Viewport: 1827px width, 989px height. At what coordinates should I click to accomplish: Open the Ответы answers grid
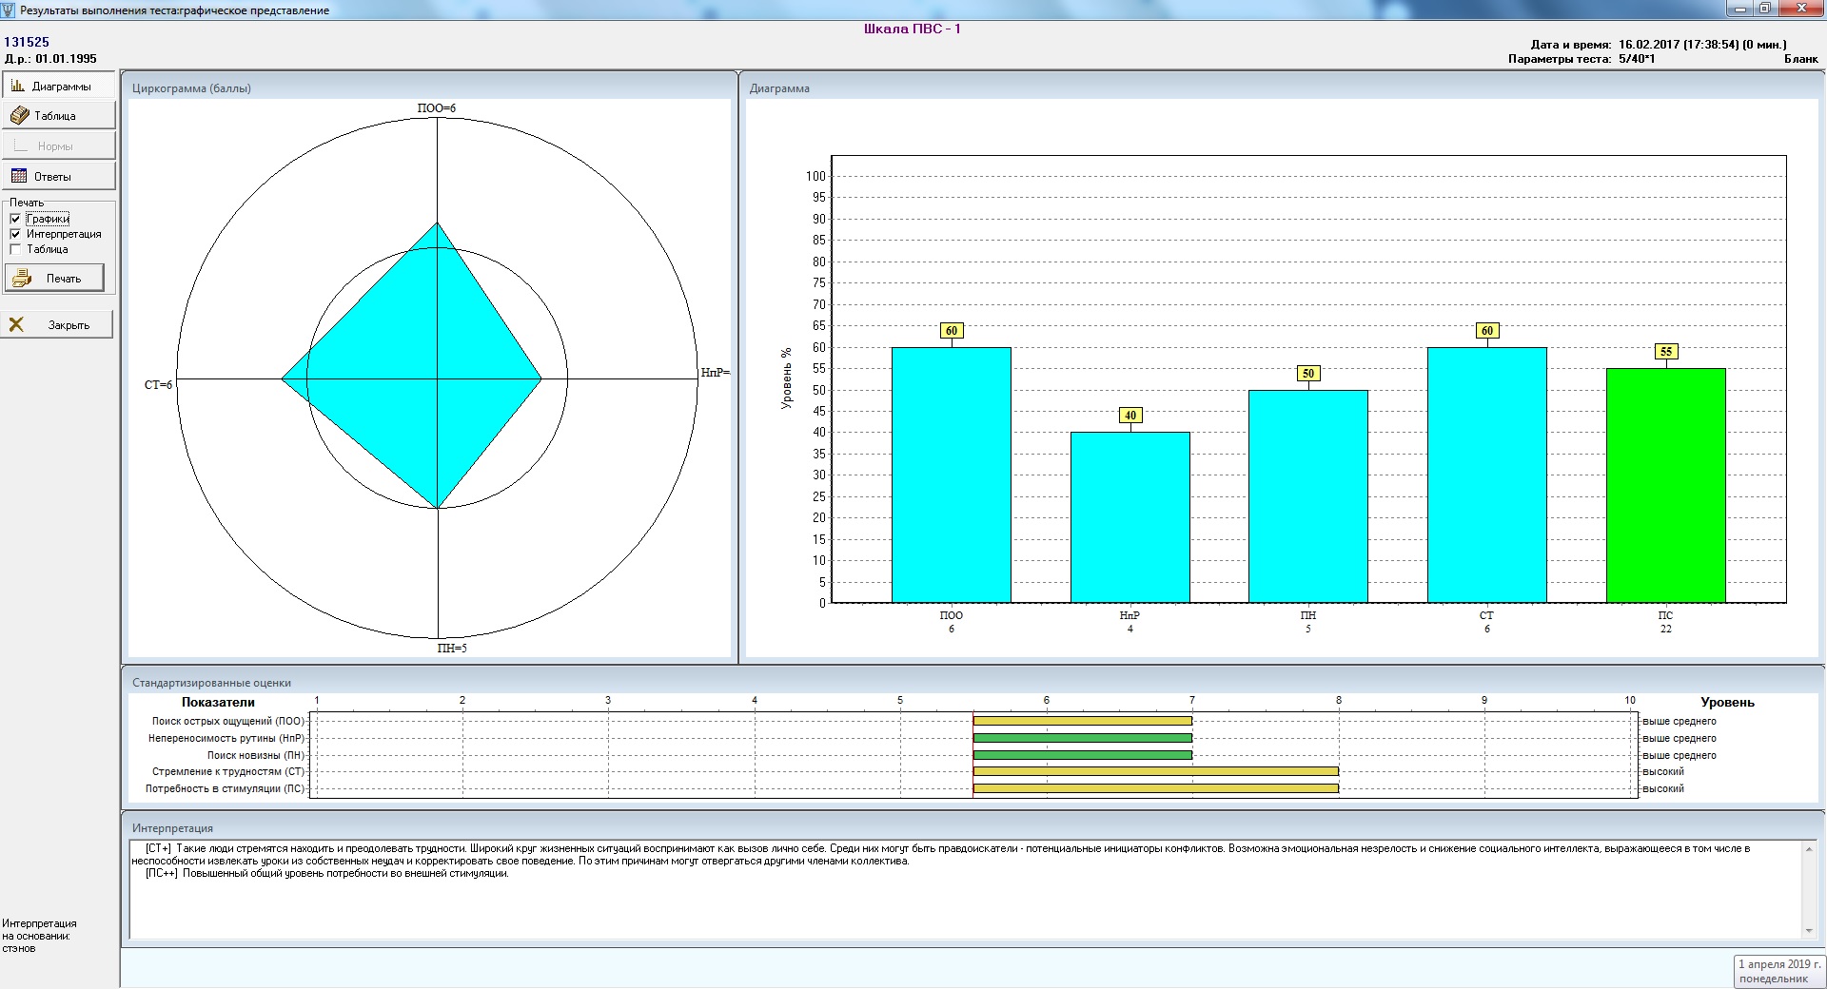pyautogui.click(x=59, y=177)
